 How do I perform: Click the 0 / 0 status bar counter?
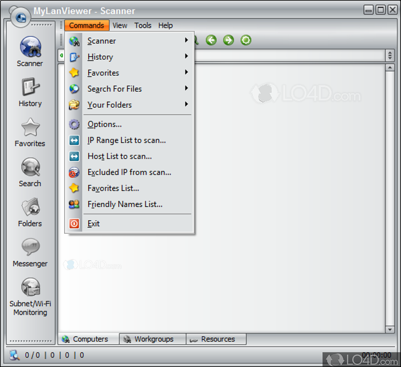pyautogui.click(x=32, y=355)
